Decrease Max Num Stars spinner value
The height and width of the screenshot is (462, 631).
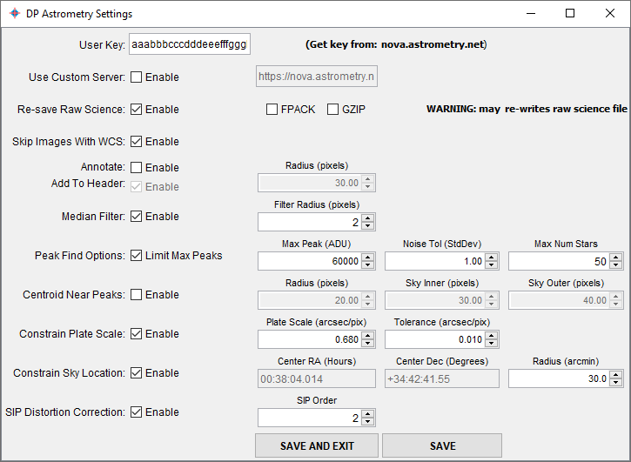point(616,265)
